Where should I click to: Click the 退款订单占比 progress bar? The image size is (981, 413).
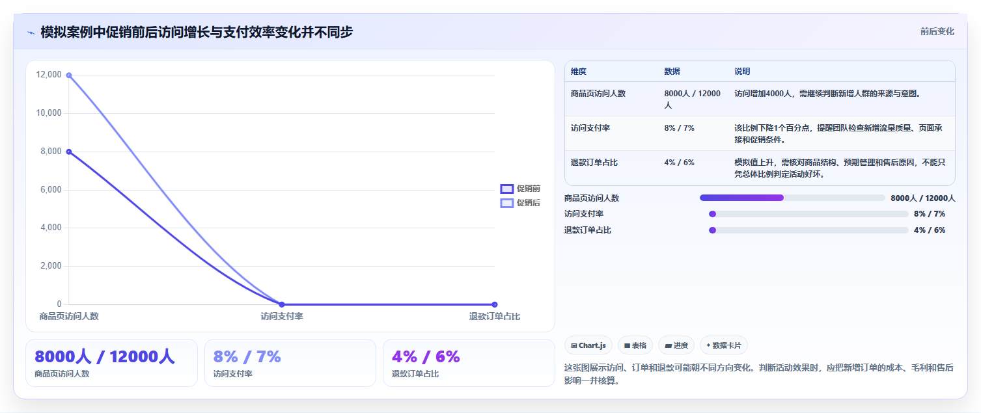(808, 230)
